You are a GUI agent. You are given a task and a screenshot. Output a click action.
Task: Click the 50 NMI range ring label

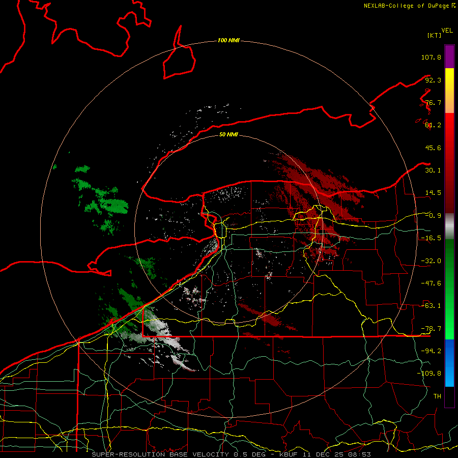228,134
